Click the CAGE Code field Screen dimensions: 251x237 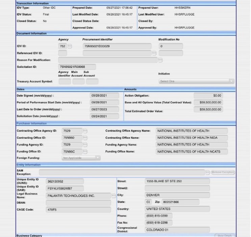coord(78,210)
